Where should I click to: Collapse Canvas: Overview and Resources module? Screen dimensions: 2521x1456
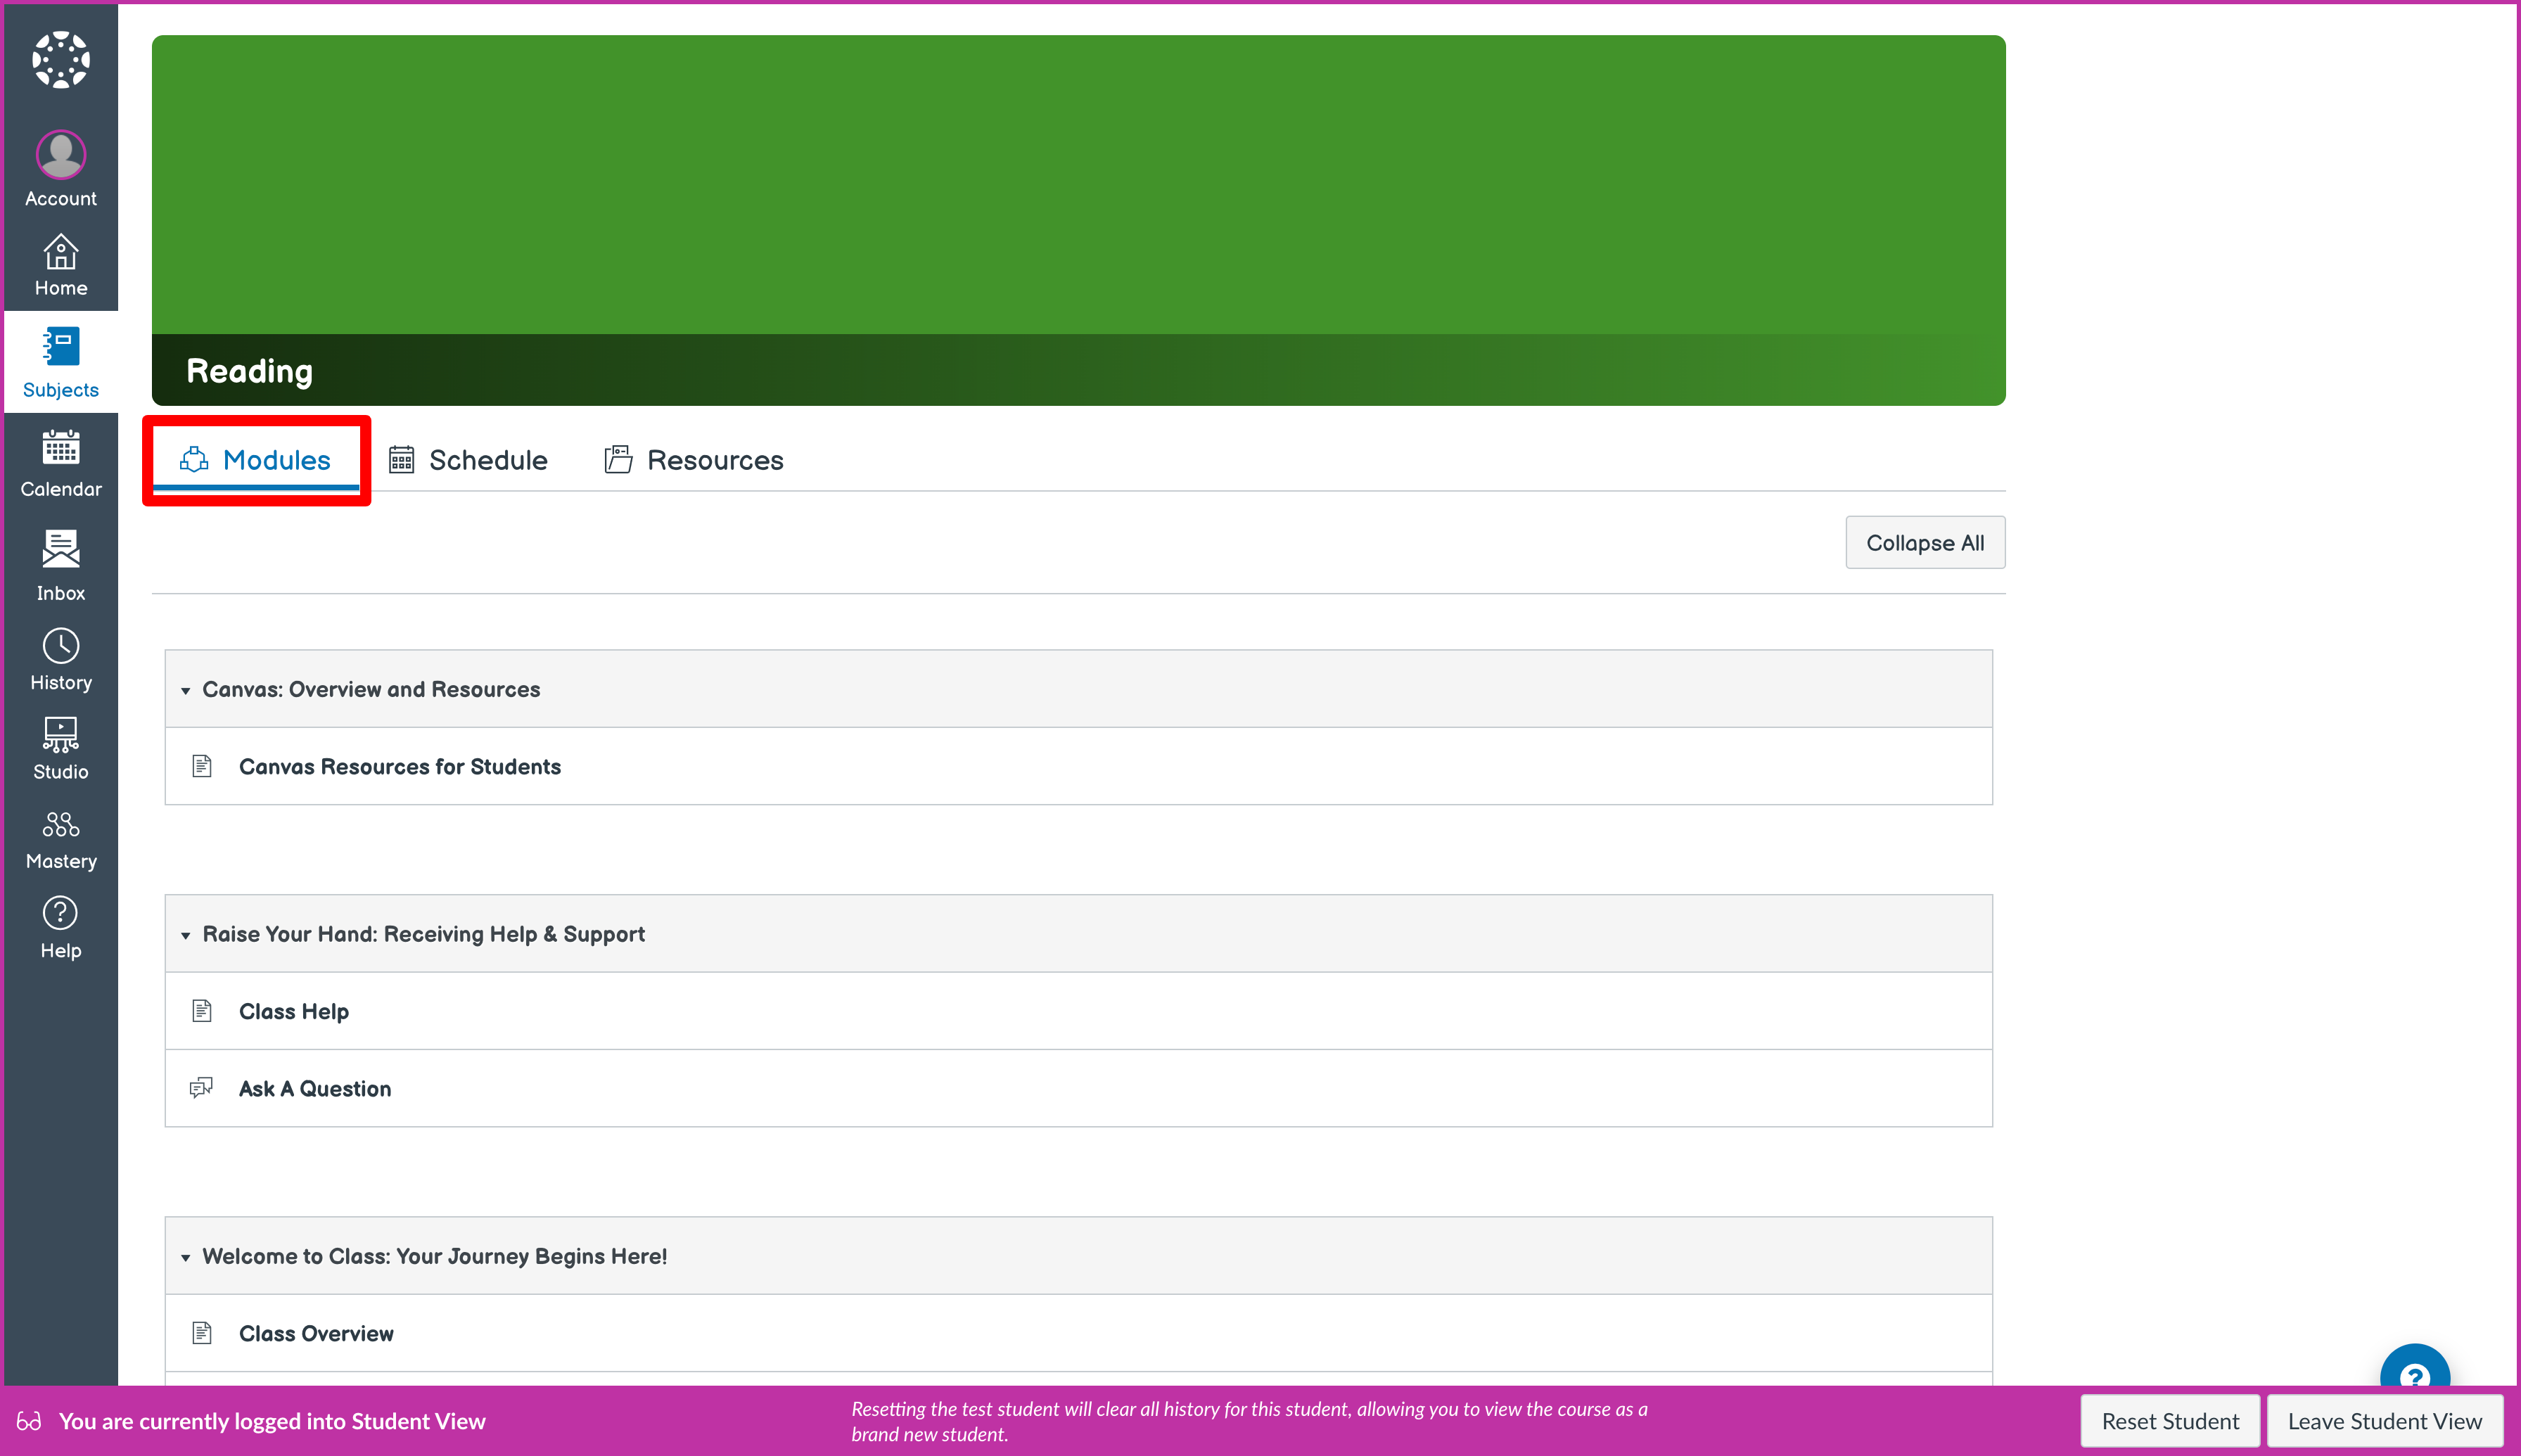point(185,690)
